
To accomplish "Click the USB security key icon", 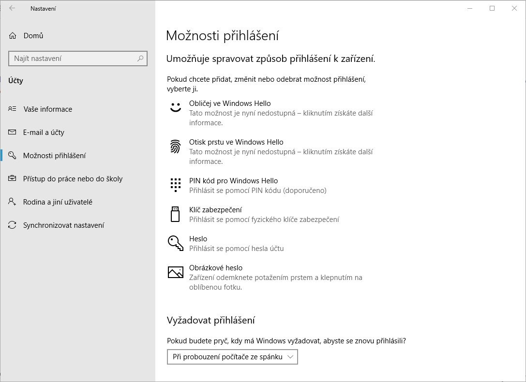I will (x=175, y=214).
